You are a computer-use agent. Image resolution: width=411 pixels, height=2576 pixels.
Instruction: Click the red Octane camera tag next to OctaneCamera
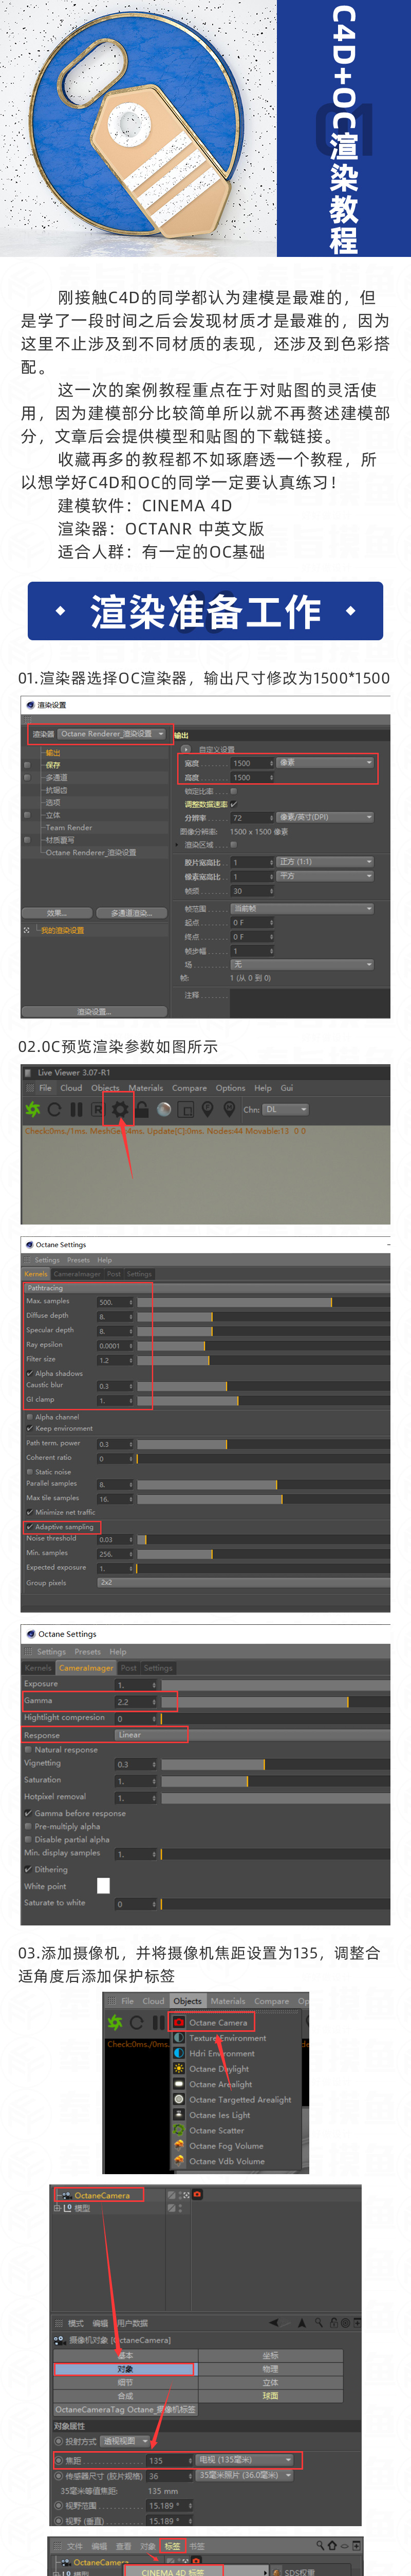(x=197, y=2195)
